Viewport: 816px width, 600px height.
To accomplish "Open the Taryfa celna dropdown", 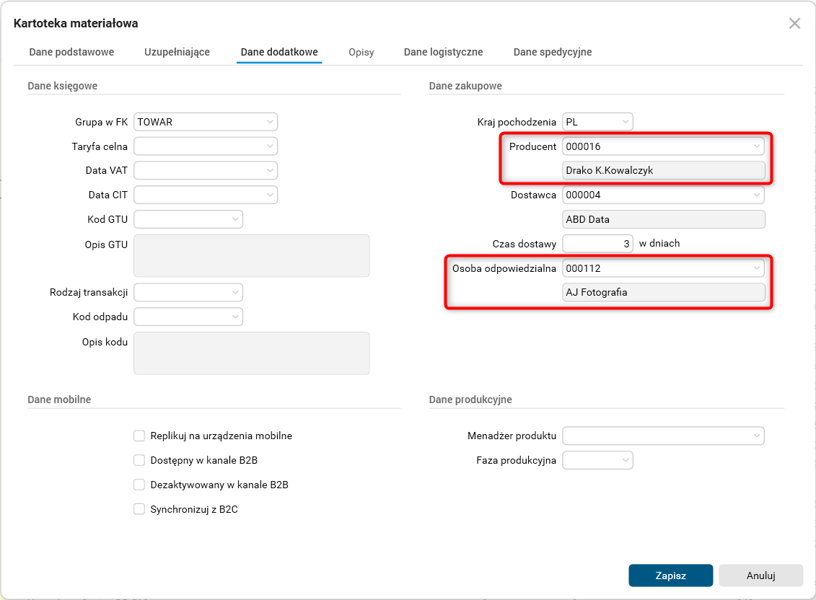I will pyautogui.click(x=270, y=146).
